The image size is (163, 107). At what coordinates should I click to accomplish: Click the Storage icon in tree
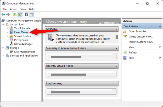point(7,48)
